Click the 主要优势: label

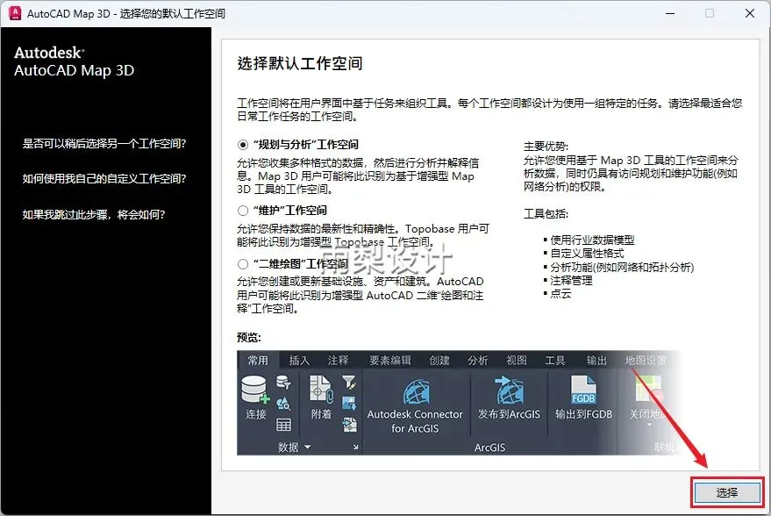[546, 146]
